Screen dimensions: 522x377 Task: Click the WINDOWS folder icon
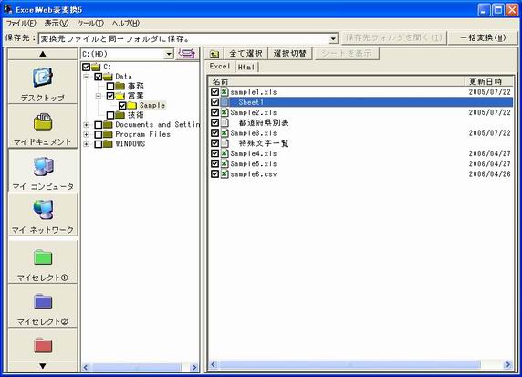click(x=108, y=144)
